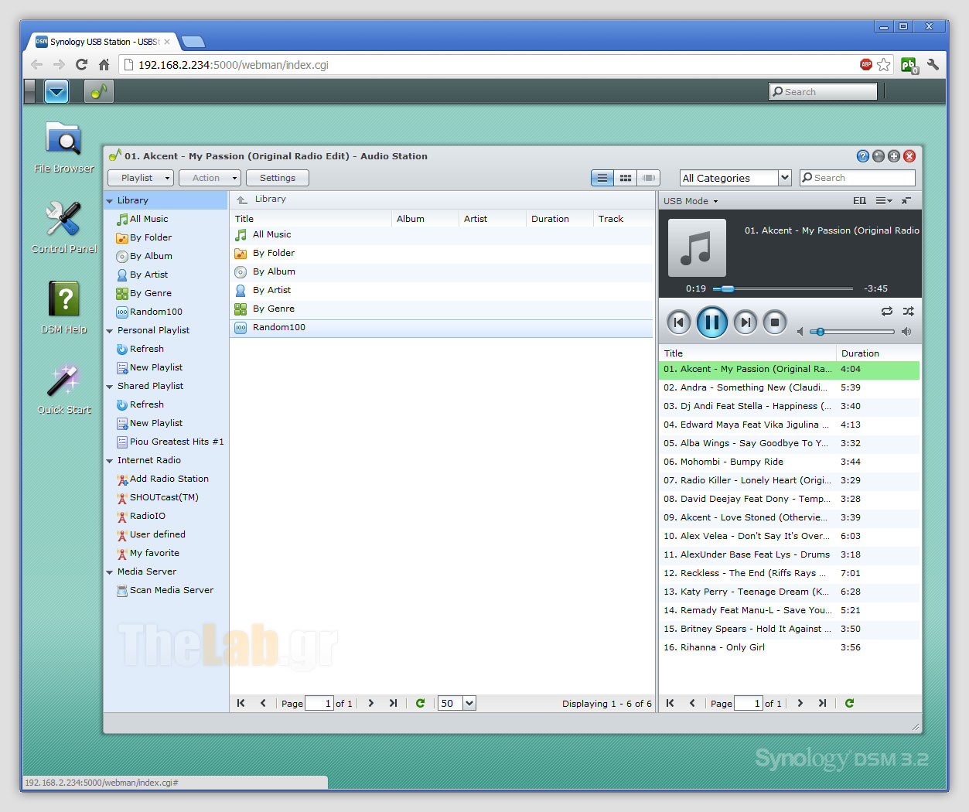Click Add Radio Station

pos(169,479)
